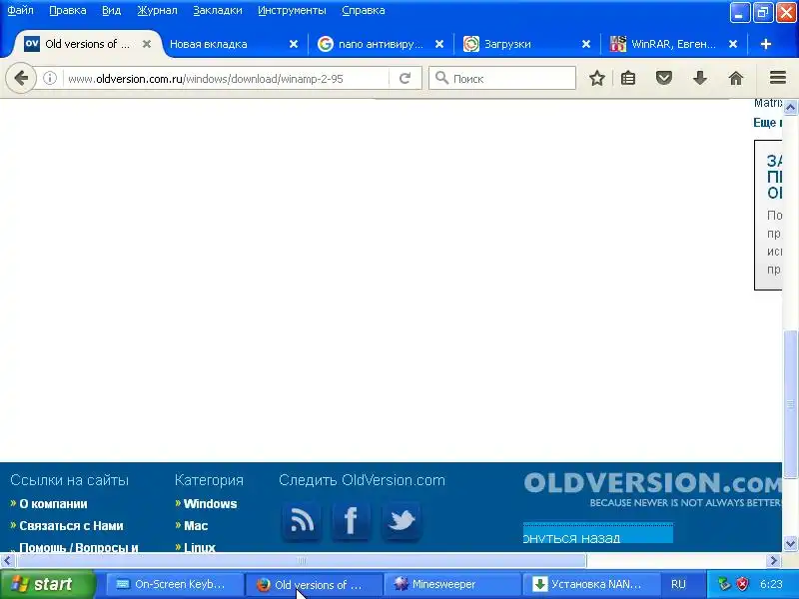Open the Журнал menu
The width and height of the screenshot is (799, 599).
pos(157,10)
